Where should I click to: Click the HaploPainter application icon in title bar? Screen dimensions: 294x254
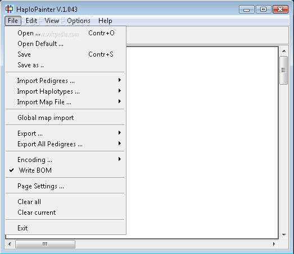[9, 9]
